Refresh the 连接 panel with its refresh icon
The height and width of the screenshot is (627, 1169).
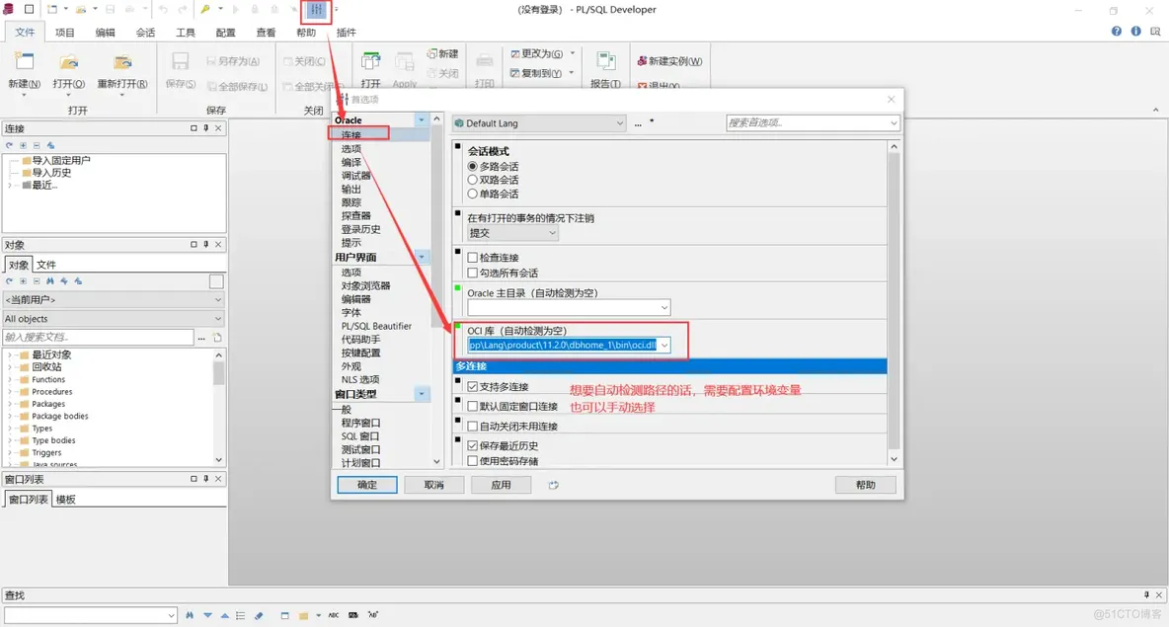[10, 145]
